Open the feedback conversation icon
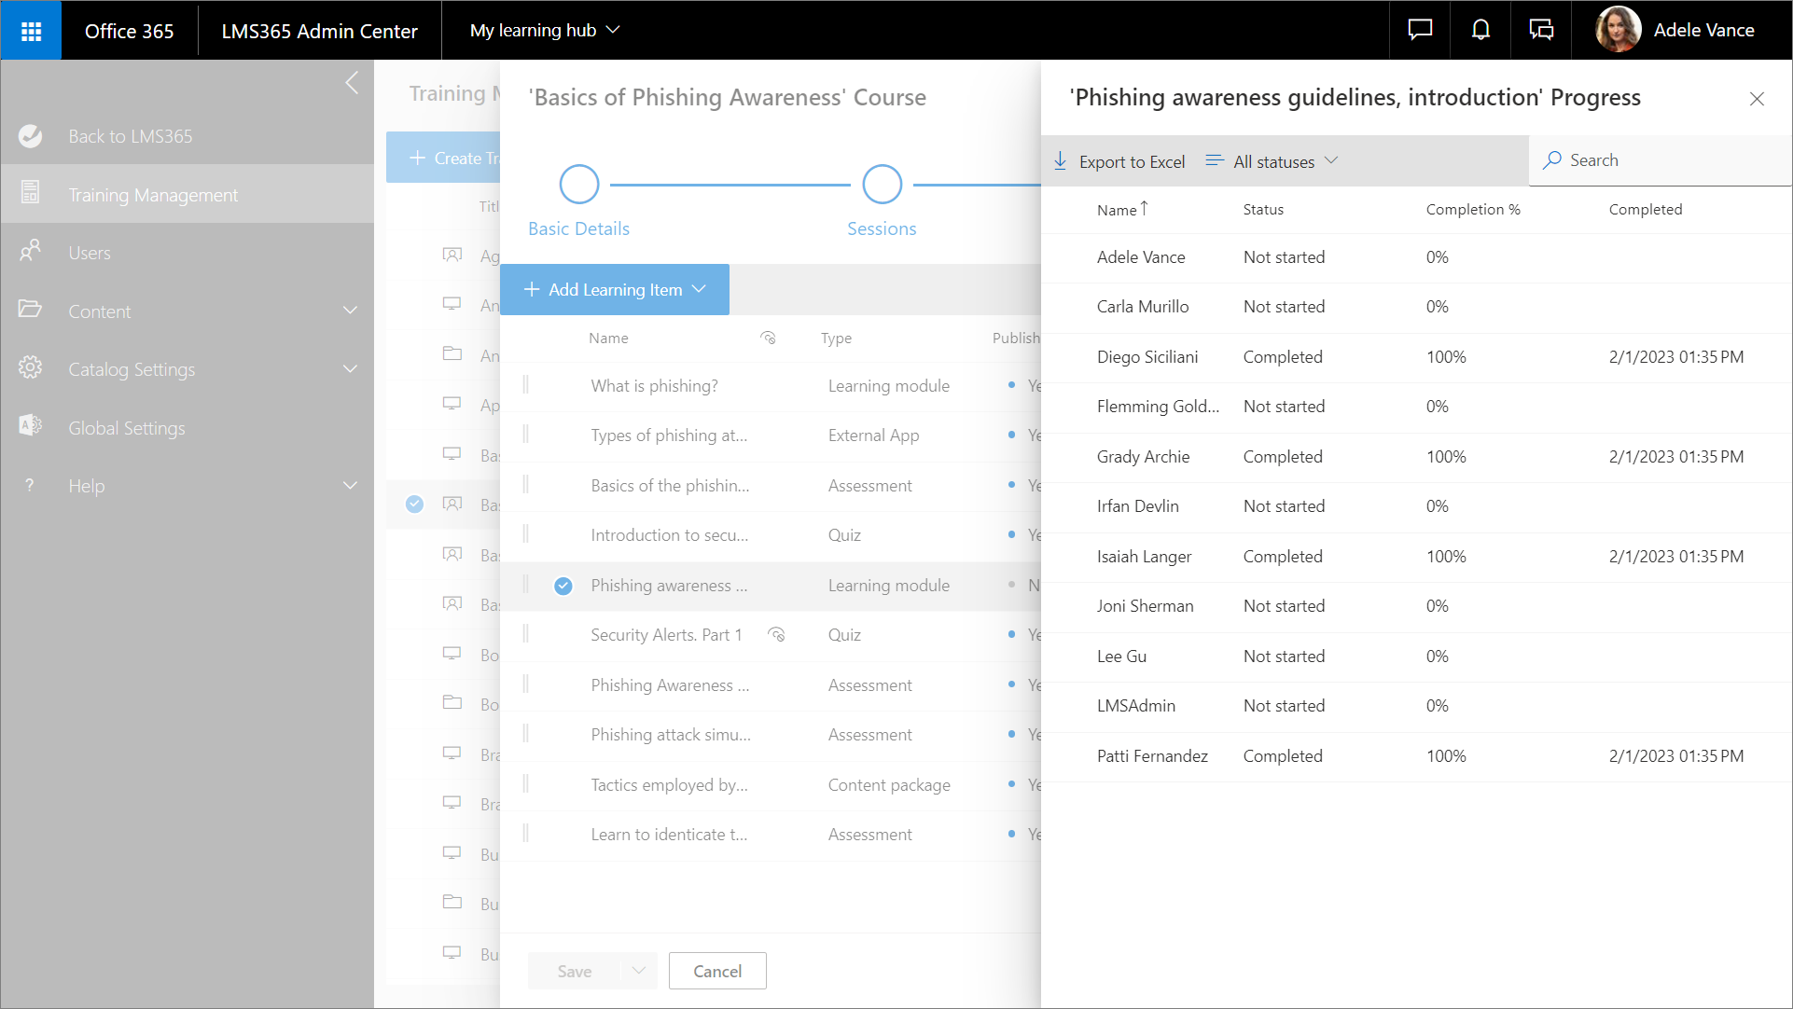The image size is (1793, 1009). (1541, 30)
